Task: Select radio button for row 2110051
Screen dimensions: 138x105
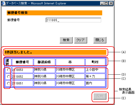Action: coord(9,83)
